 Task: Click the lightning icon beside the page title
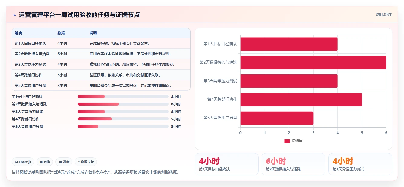click(14, 15)
